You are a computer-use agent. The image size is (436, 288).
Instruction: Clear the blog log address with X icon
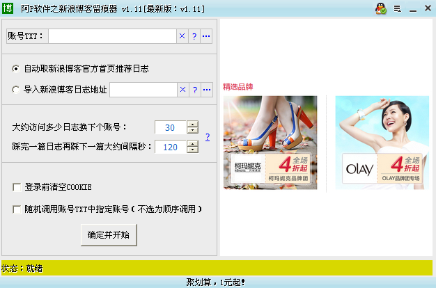click(x=182, y=90)
